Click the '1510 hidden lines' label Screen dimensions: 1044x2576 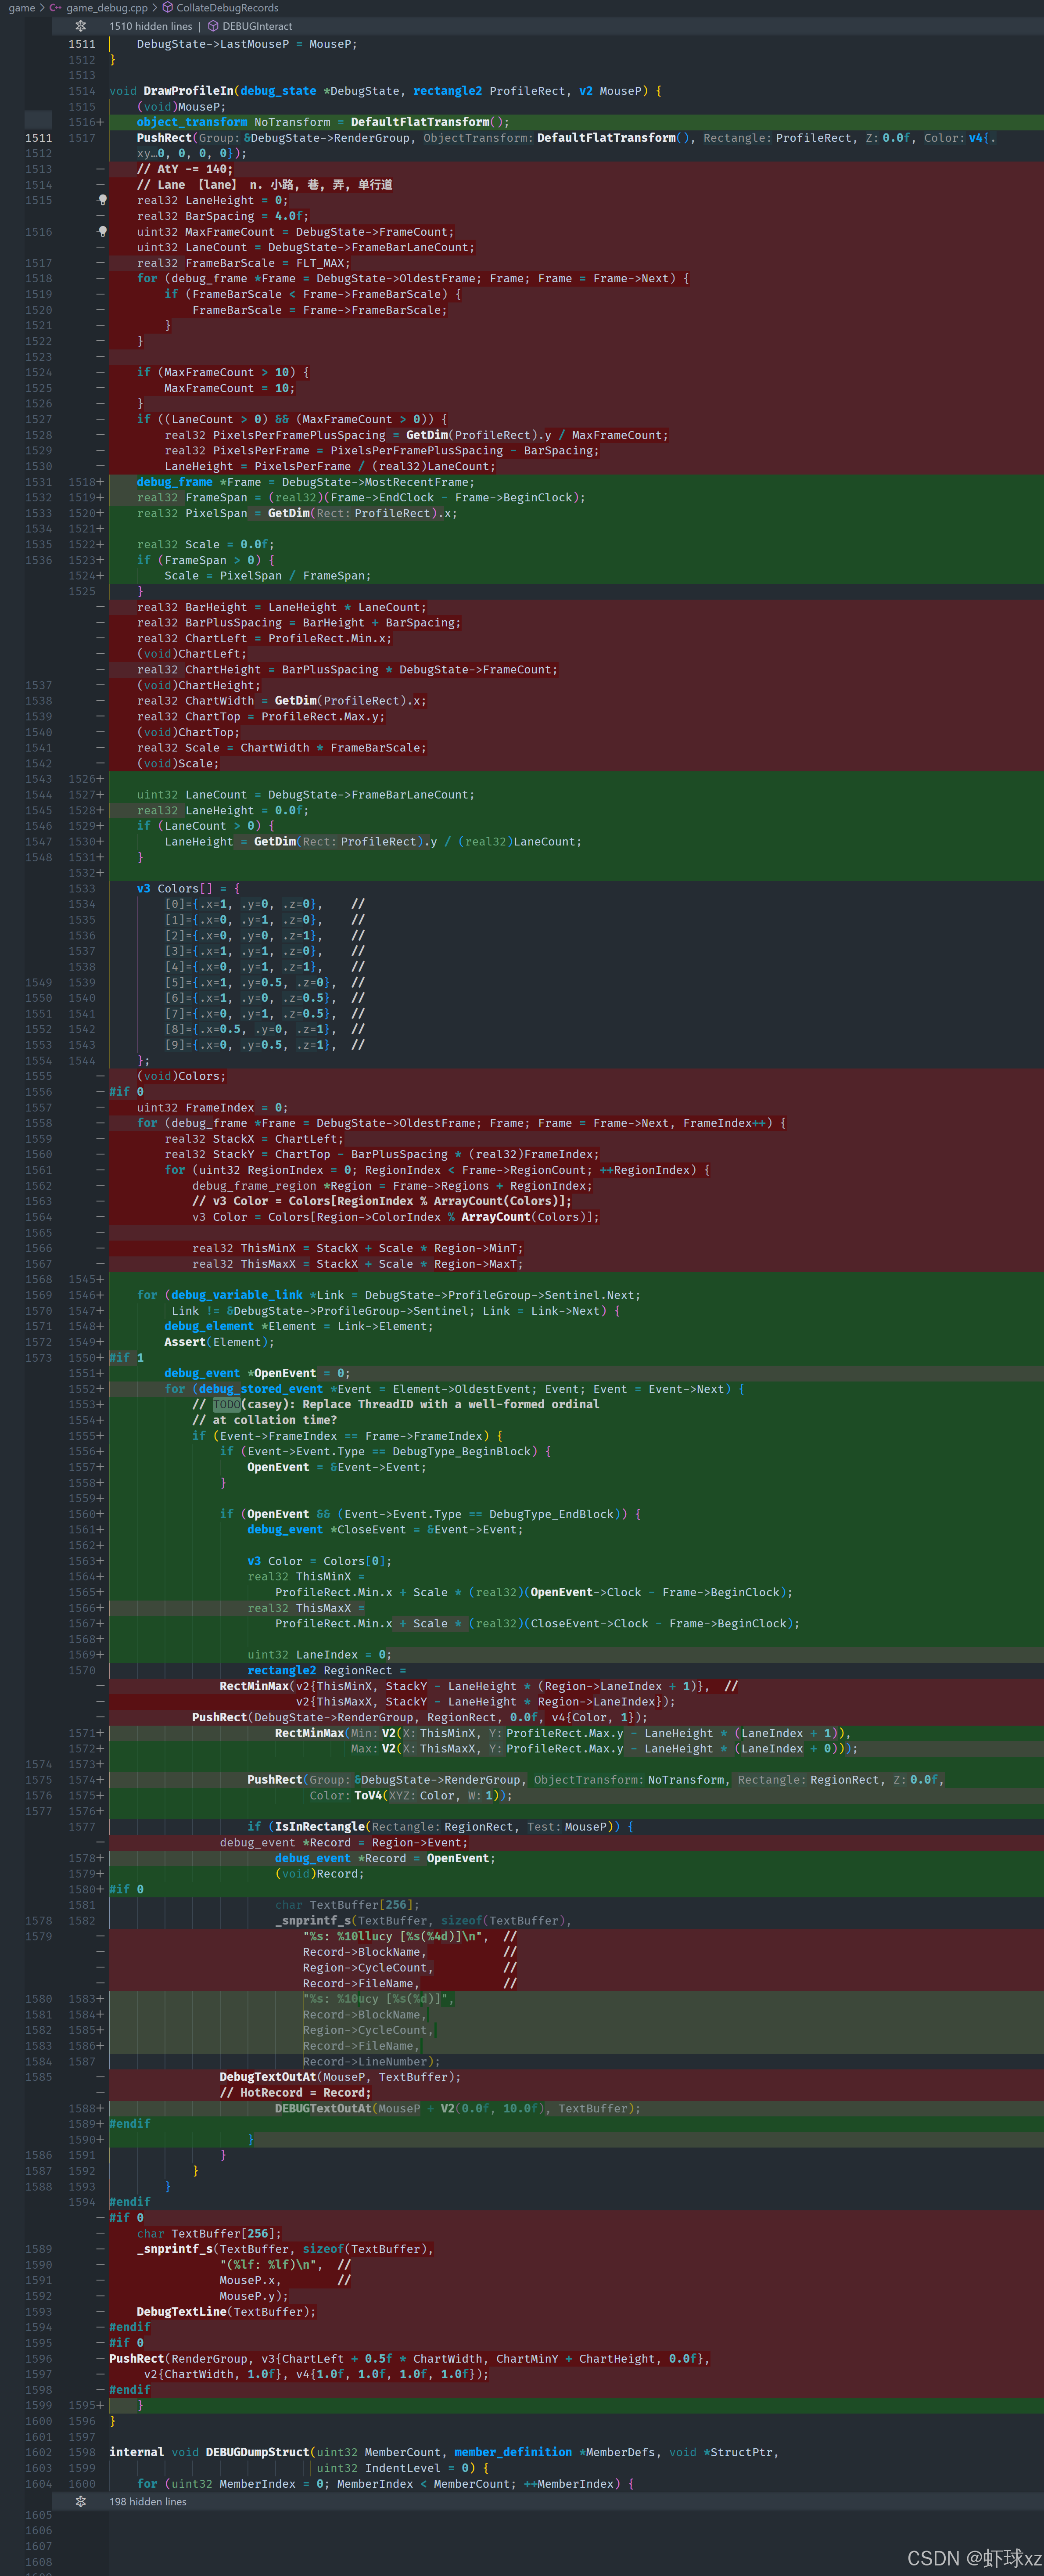150,26
